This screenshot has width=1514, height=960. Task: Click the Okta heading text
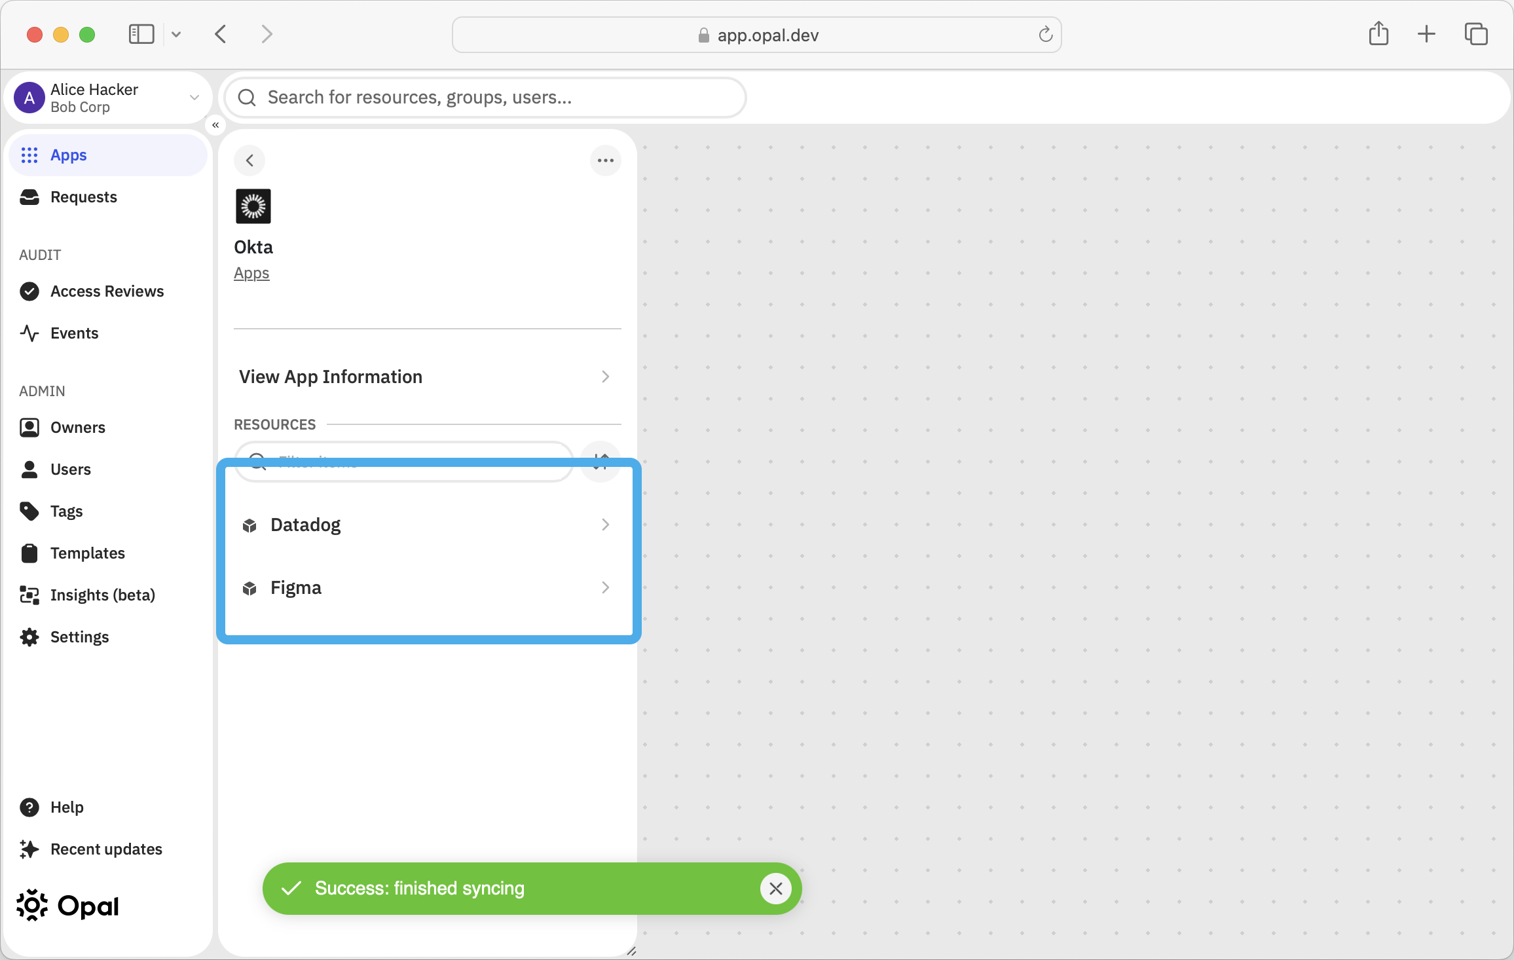pos(253,248)
